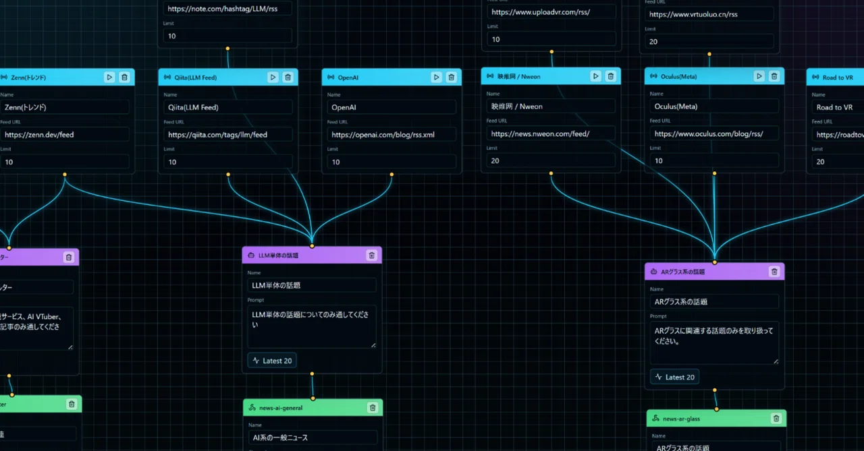Click the RSS icon on Oculus(Meta) header
Viewport: 864px width, 451px height.
point(653,76)
